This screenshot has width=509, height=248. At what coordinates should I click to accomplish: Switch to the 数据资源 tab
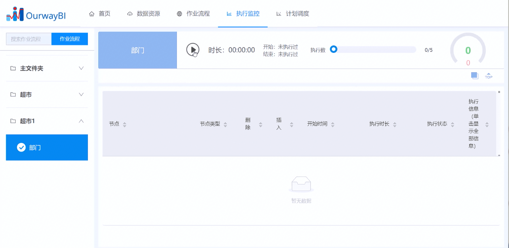pos(144,14)
